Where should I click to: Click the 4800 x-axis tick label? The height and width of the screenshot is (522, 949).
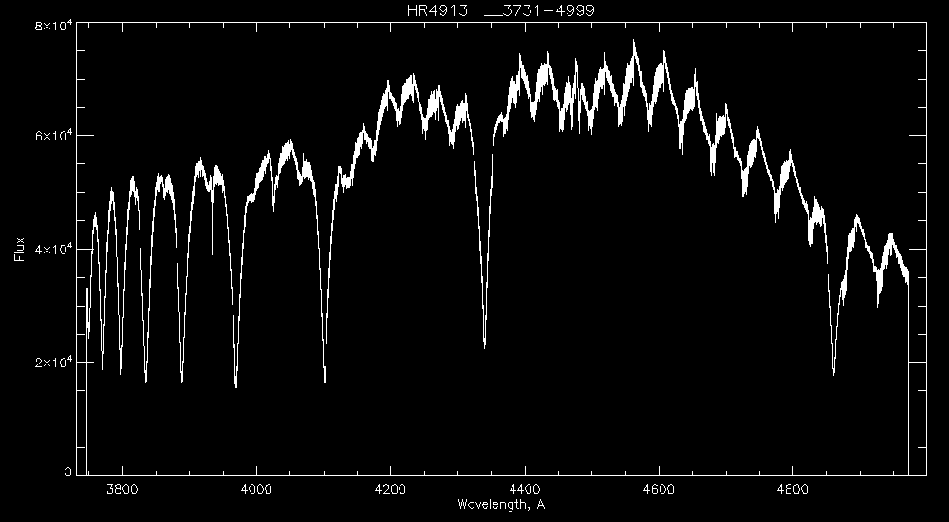tap(792, 489)
